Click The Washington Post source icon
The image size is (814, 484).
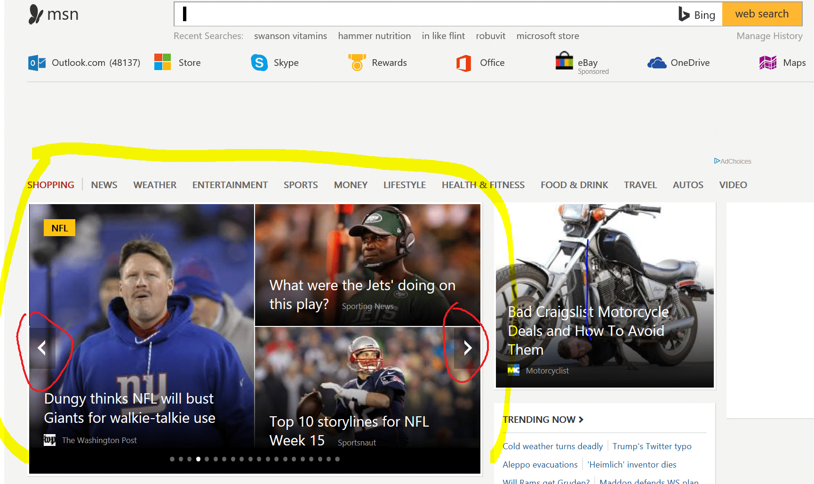point(49,440)
